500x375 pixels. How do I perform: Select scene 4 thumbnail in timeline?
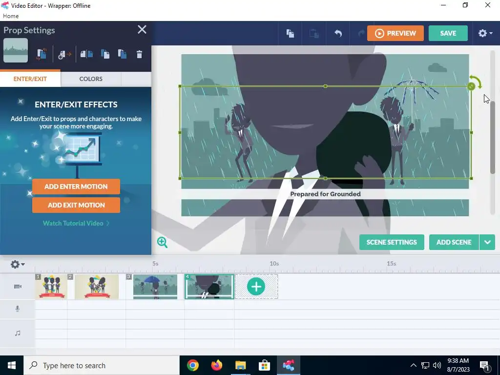coord(209,286)
